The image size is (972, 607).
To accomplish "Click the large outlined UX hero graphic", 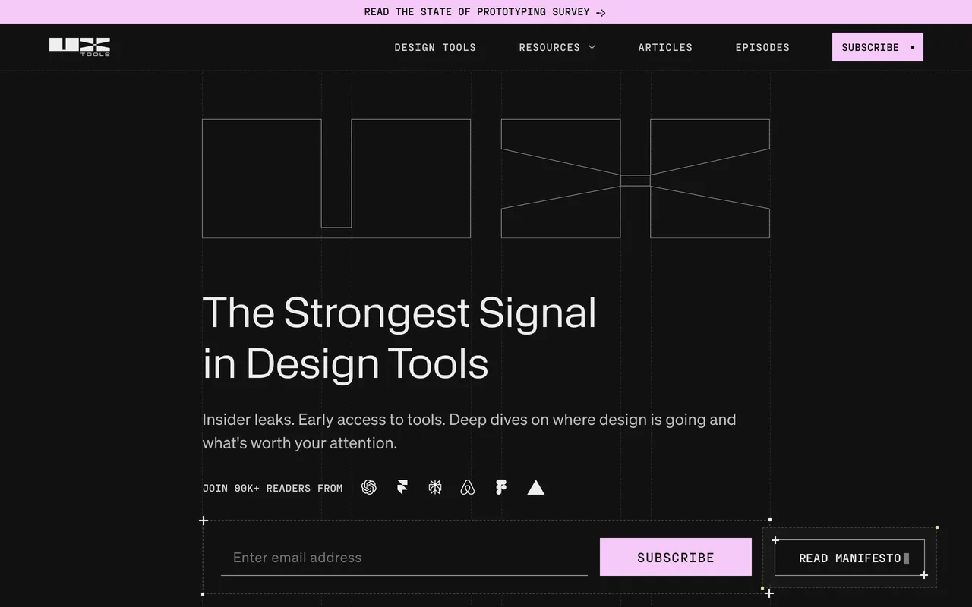I will pyautogui.click(x=486, y=178).
